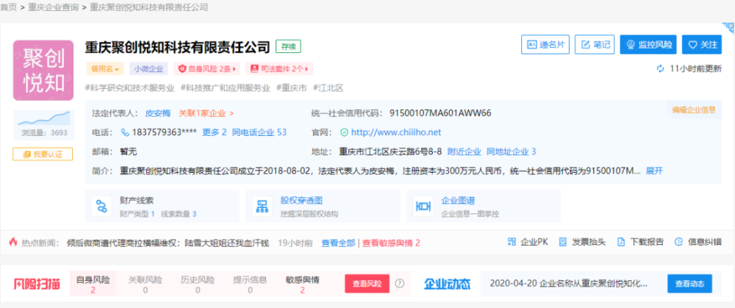Viewport: 735px width, 308px height.
Task: Select the 提示信息 0 tab
Action: pyautogui.click(x=250, y=284)
